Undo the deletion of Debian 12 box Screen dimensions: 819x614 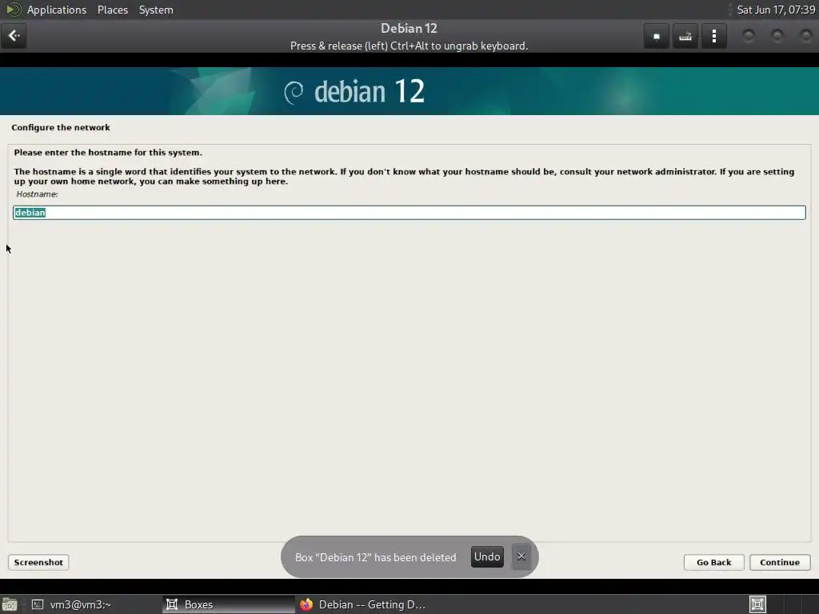tap(487, 556)
